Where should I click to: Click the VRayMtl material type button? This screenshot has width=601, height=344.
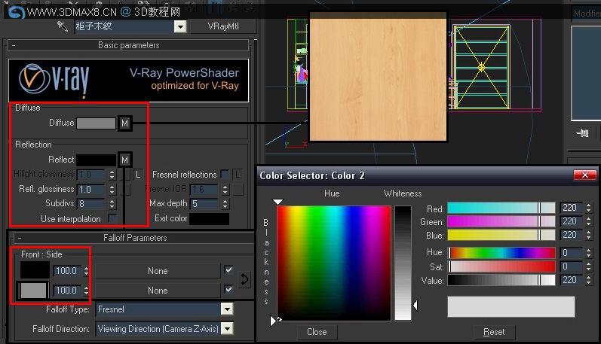(x=223, y=26)
